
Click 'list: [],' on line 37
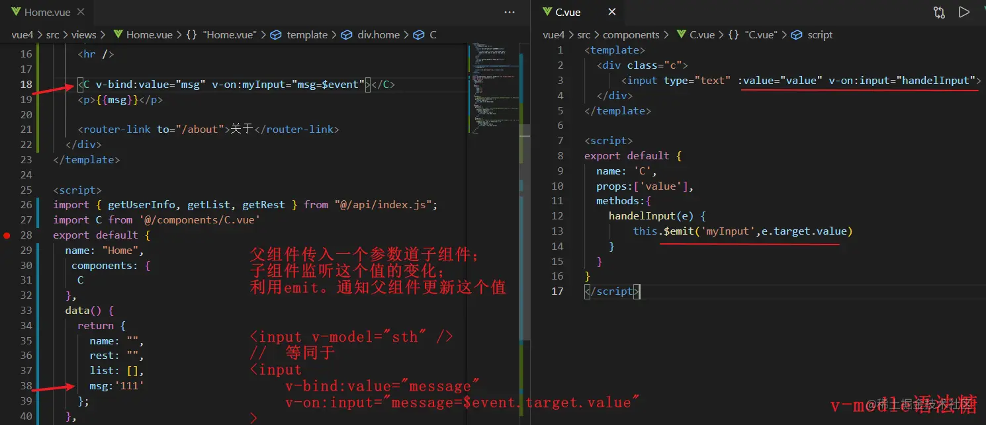coord(116,371)
